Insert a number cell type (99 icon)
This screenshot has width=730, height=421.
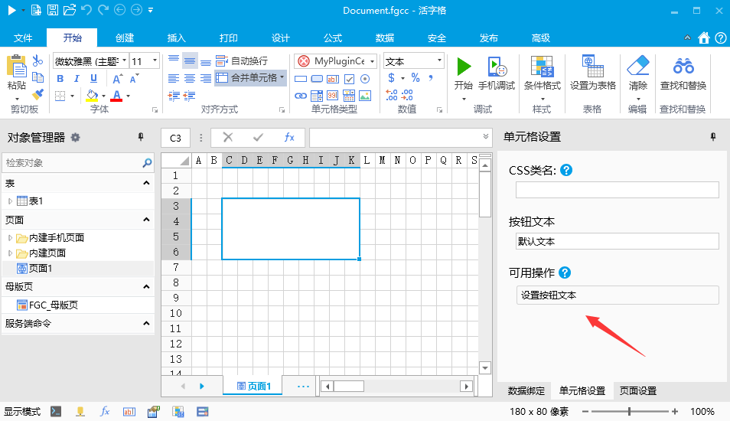[x=333, y=96]
